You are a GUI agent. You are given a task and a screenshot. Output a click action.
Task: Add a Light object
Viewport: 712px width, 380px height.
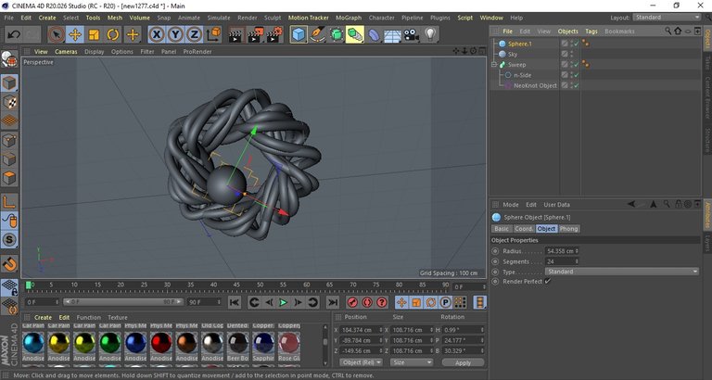click(x=430, y=34)
